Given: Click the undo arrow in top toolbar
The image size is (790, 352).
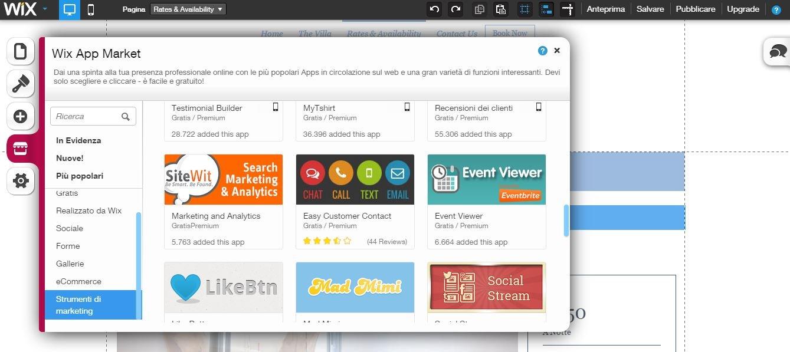Looking at the screenshot, I should point(435,9).
